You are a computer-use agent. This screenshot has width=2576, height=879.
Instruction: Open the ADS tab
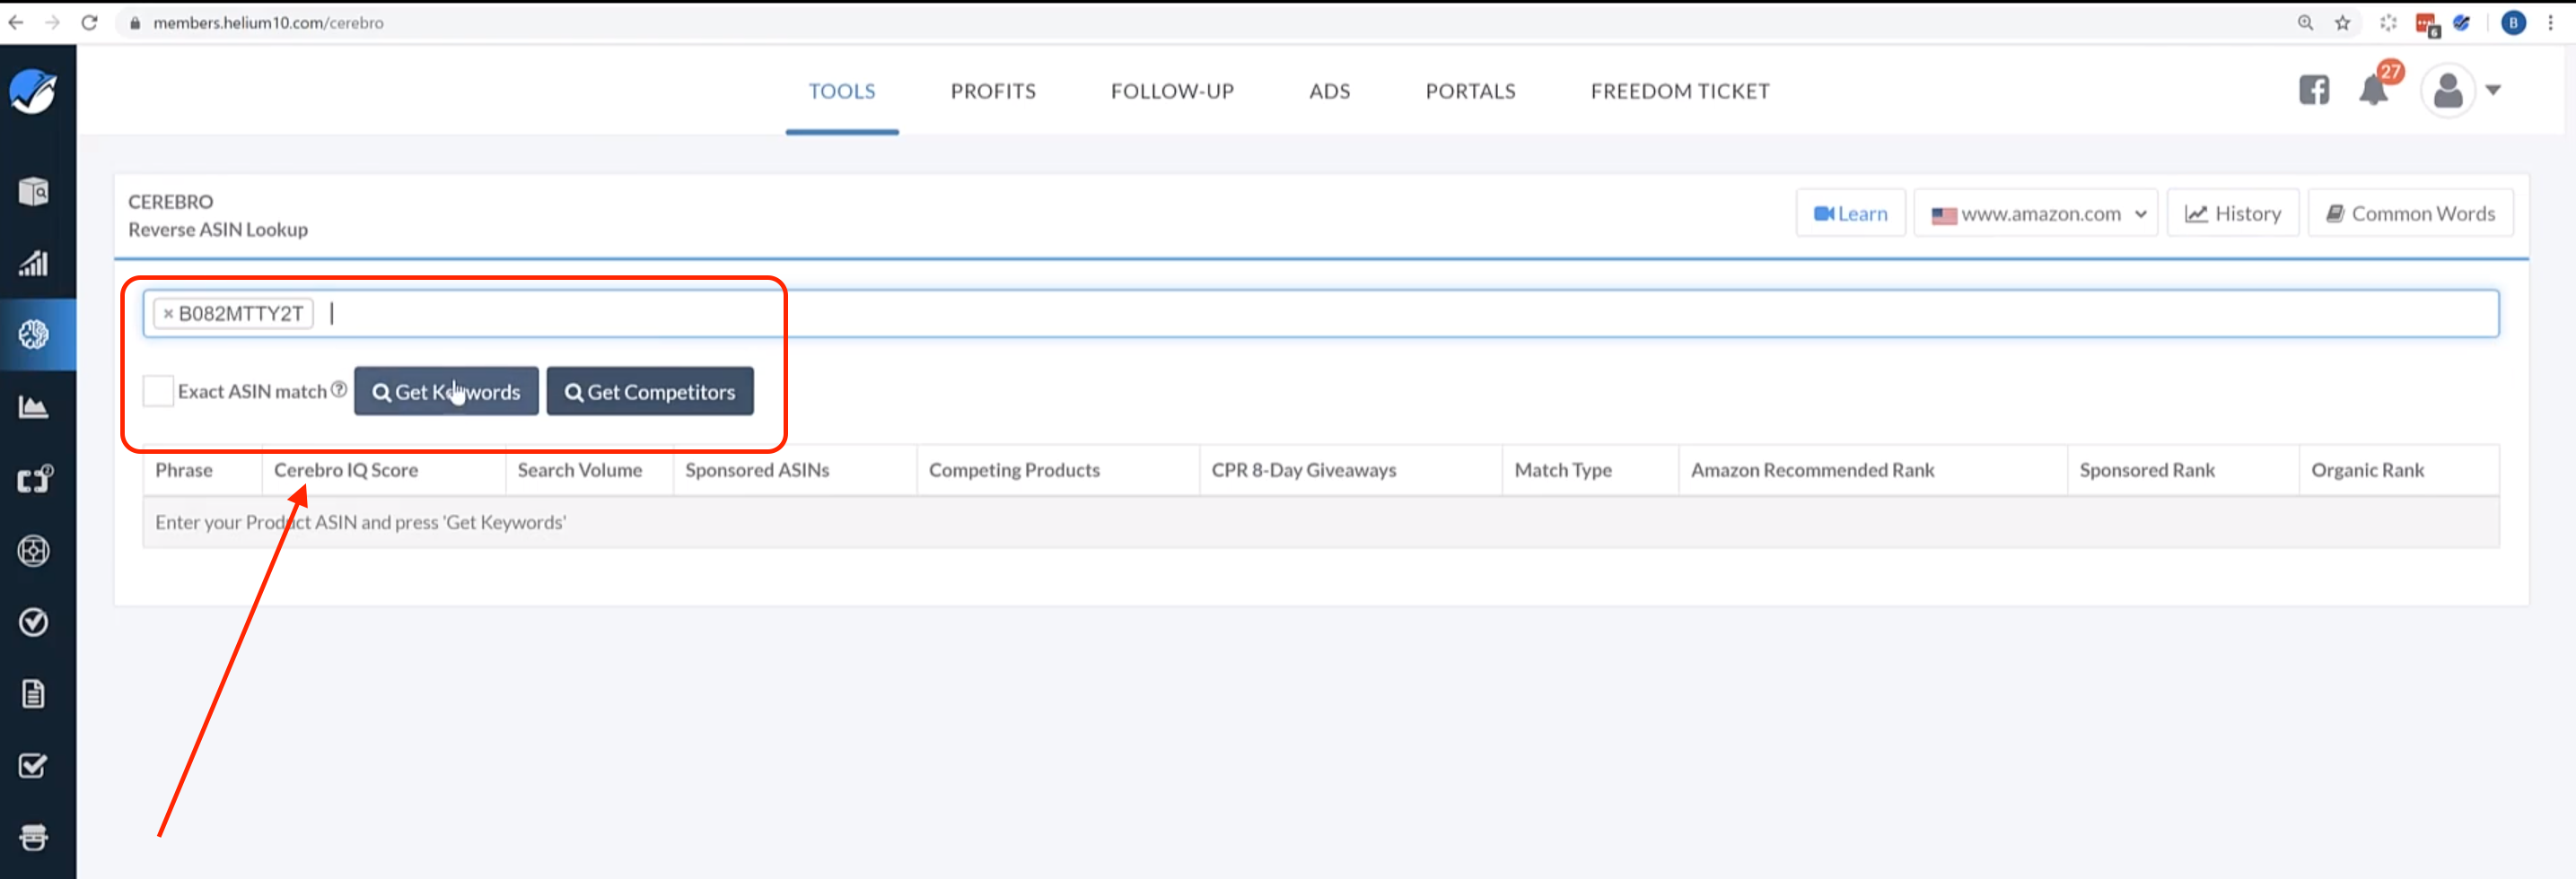coord(1329,91)
